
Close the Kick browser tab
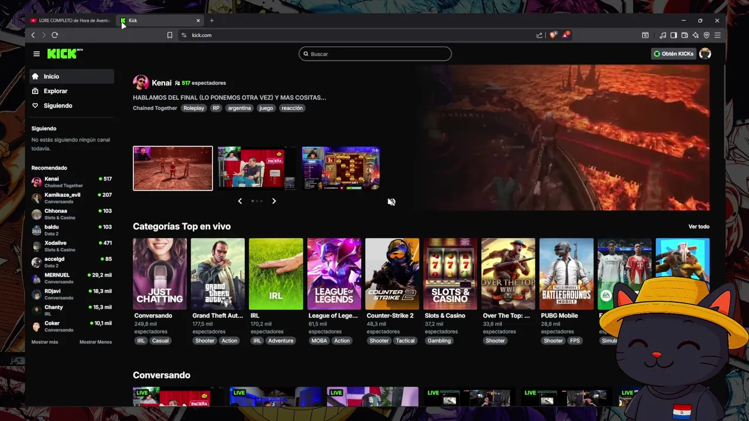click(x=198, y=20)
